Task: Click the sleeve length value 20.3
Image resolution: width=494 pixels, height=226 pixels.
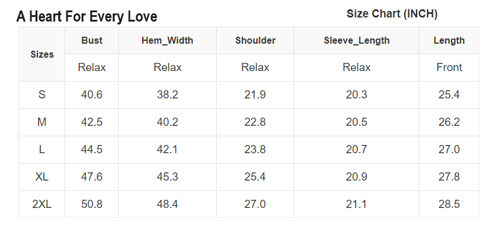Action: [357, 94]
